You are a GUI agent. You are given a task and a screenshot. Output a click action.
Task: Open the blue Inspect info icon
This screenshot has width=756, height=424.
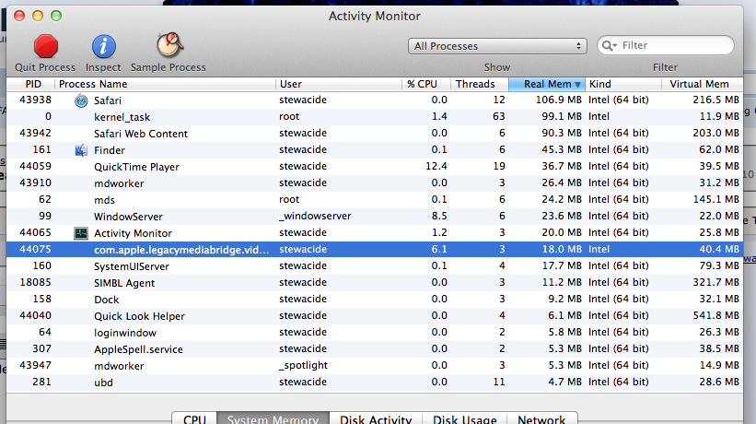104,47
